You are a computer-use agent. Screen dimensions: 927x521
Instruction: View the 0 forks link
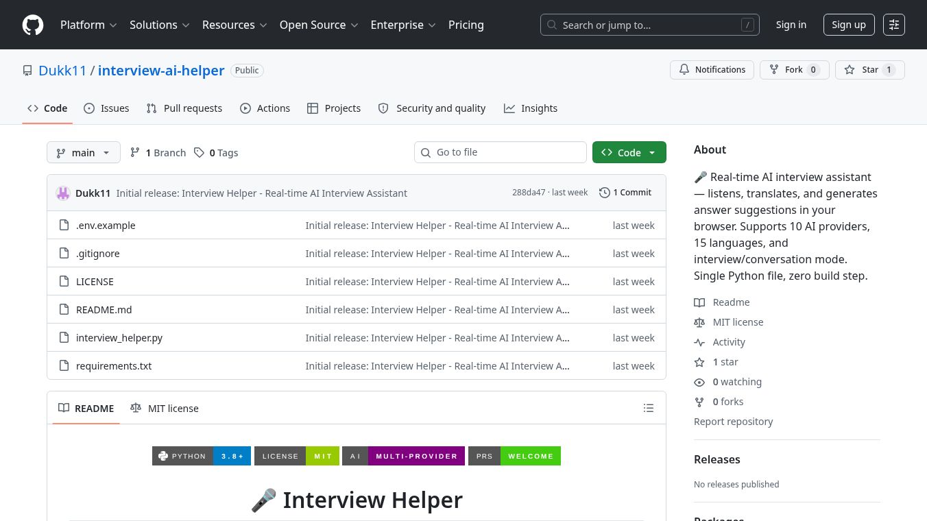tap(719, 402)
